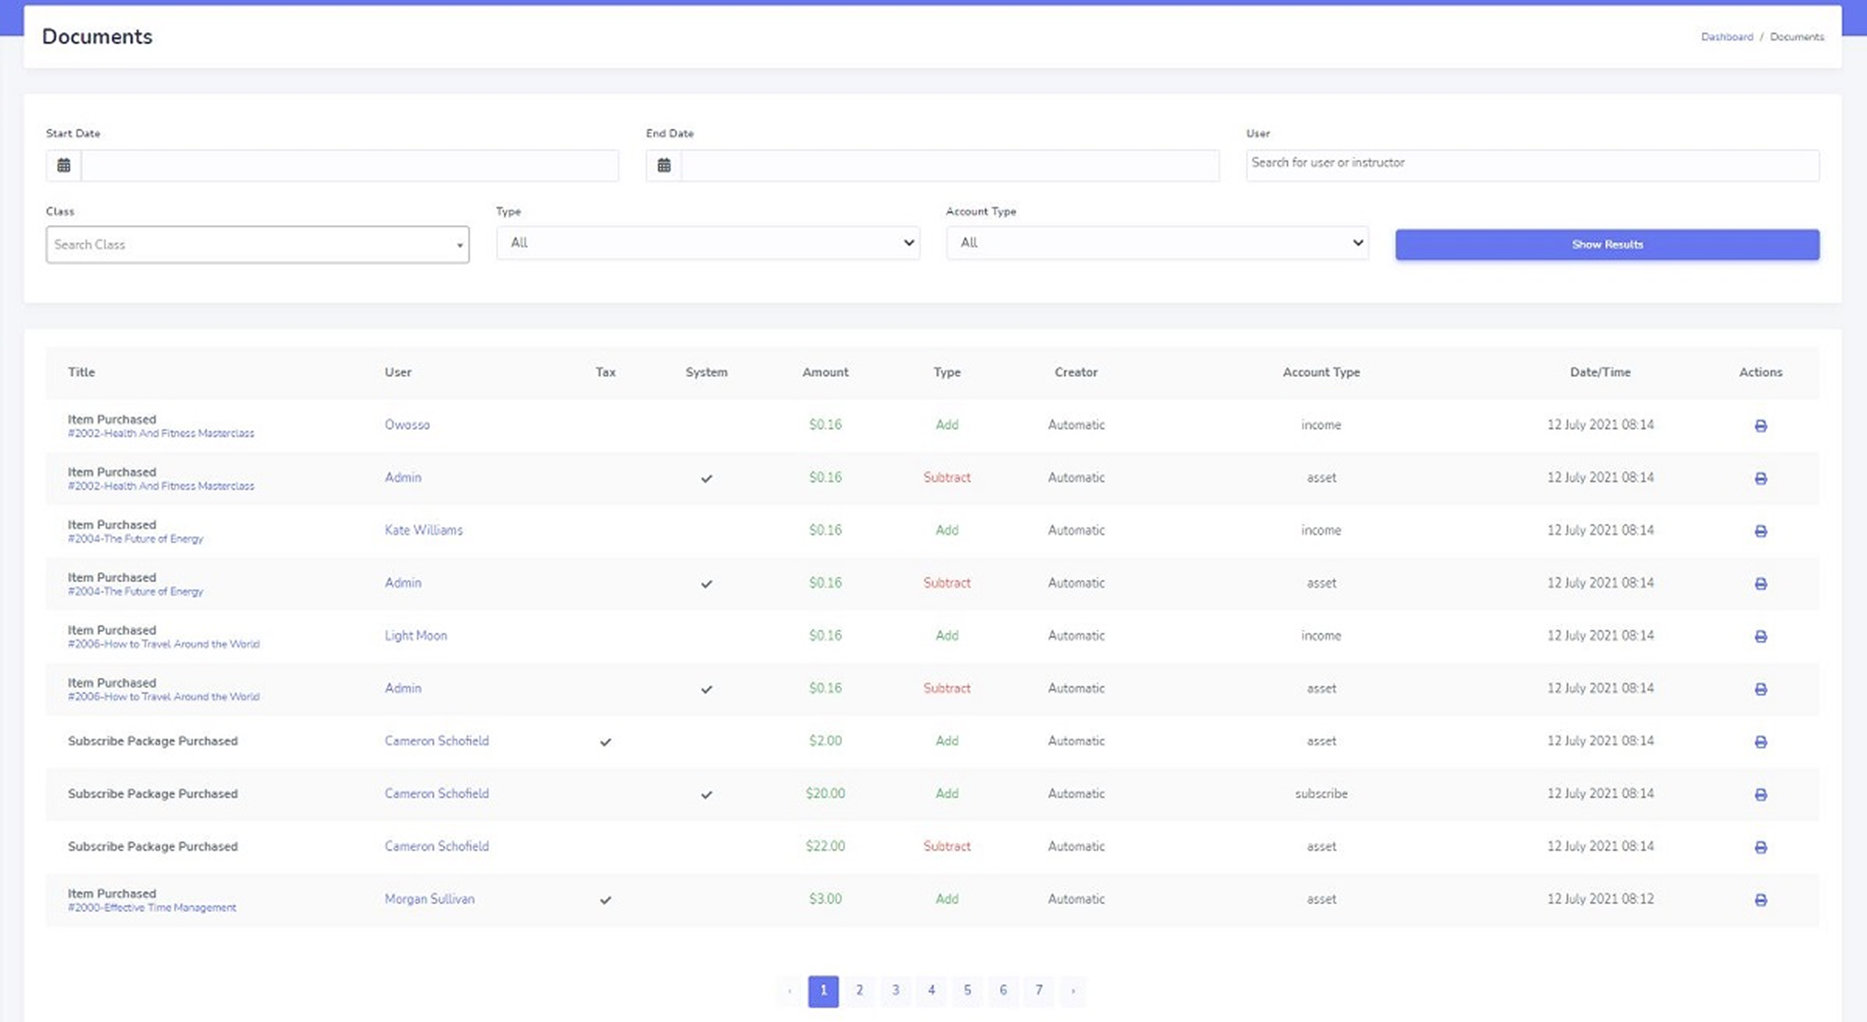Image resolution: width=1867 pixels, height=1022 pixels.
Task: Focus the user or instructor search field
Action: click(x=1531, y=163)
